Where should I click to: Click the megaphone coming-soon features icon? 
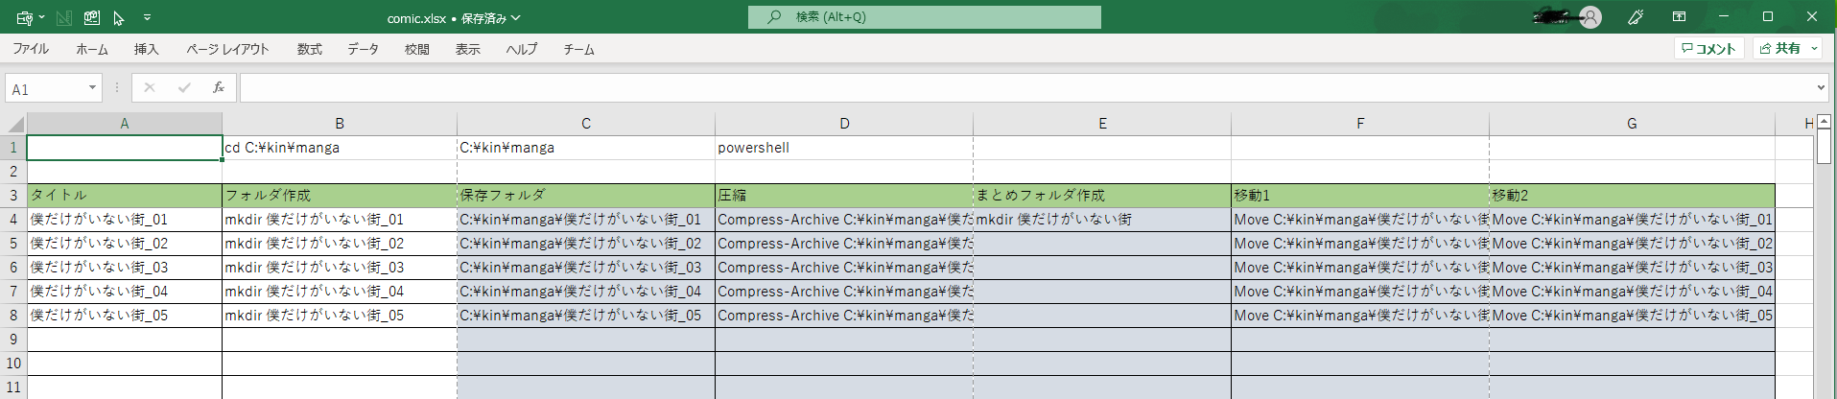point(1636,17)
